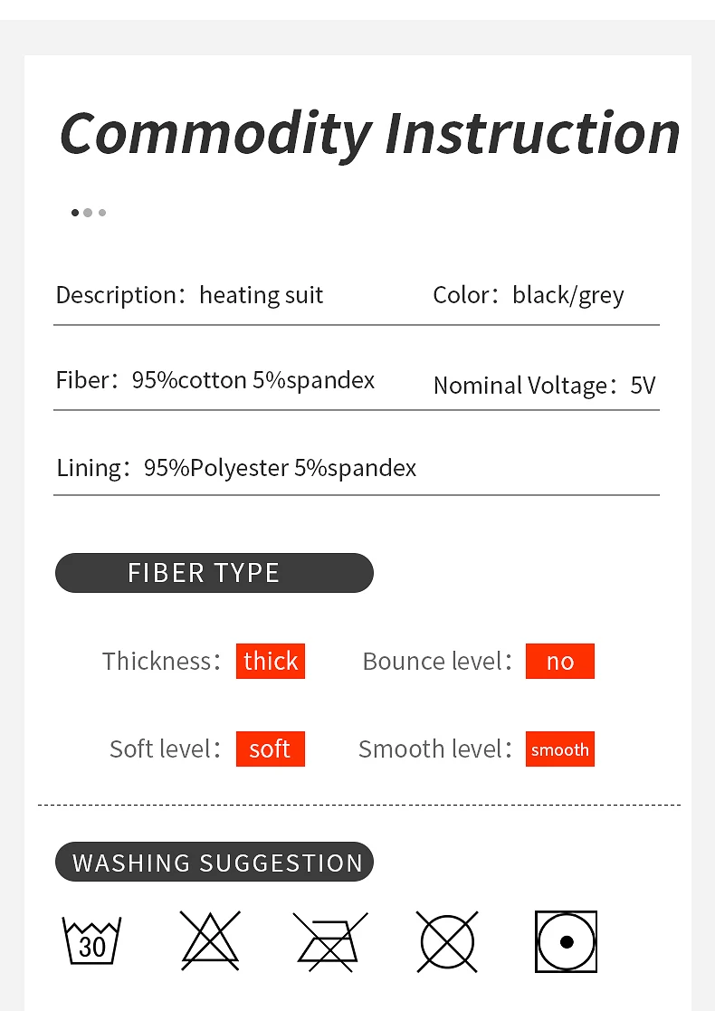Click the first dark pagination dot
The width and height of the screenshot is (715, 1011).
tap(75, 213)
